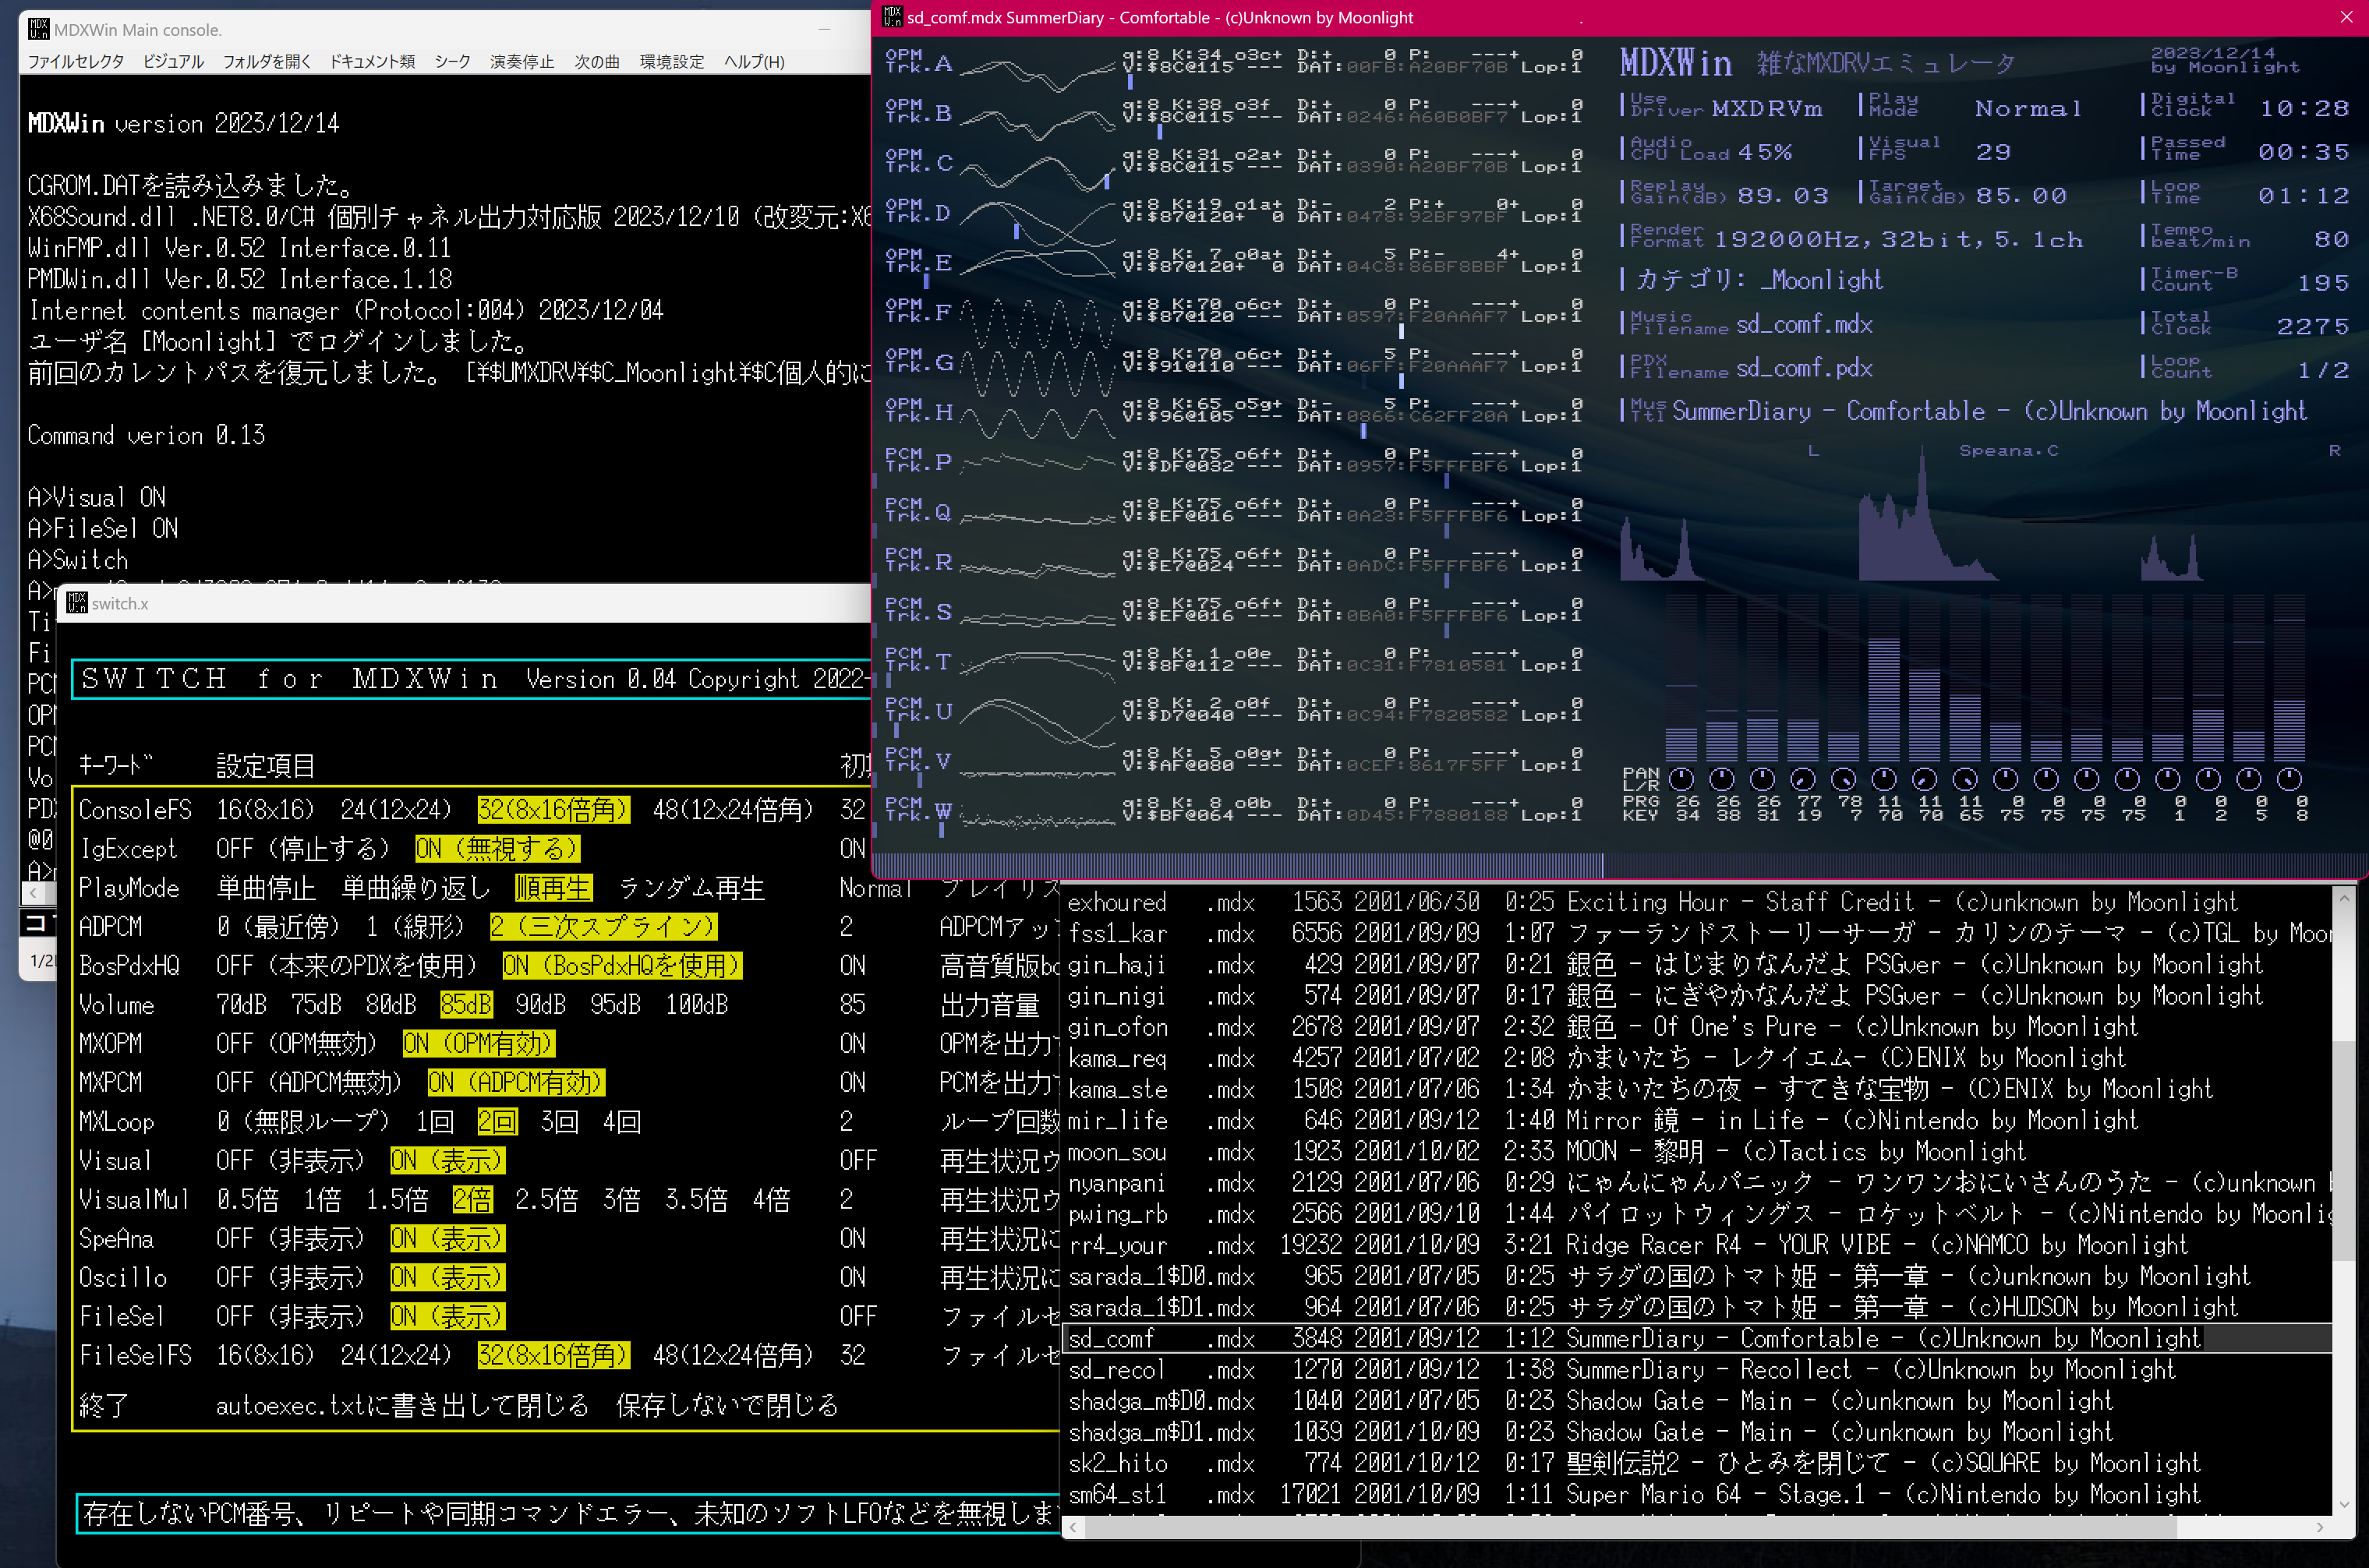
Task: Set FileSelFS to 24(12x24)
Action: (x=396, y=1356)
